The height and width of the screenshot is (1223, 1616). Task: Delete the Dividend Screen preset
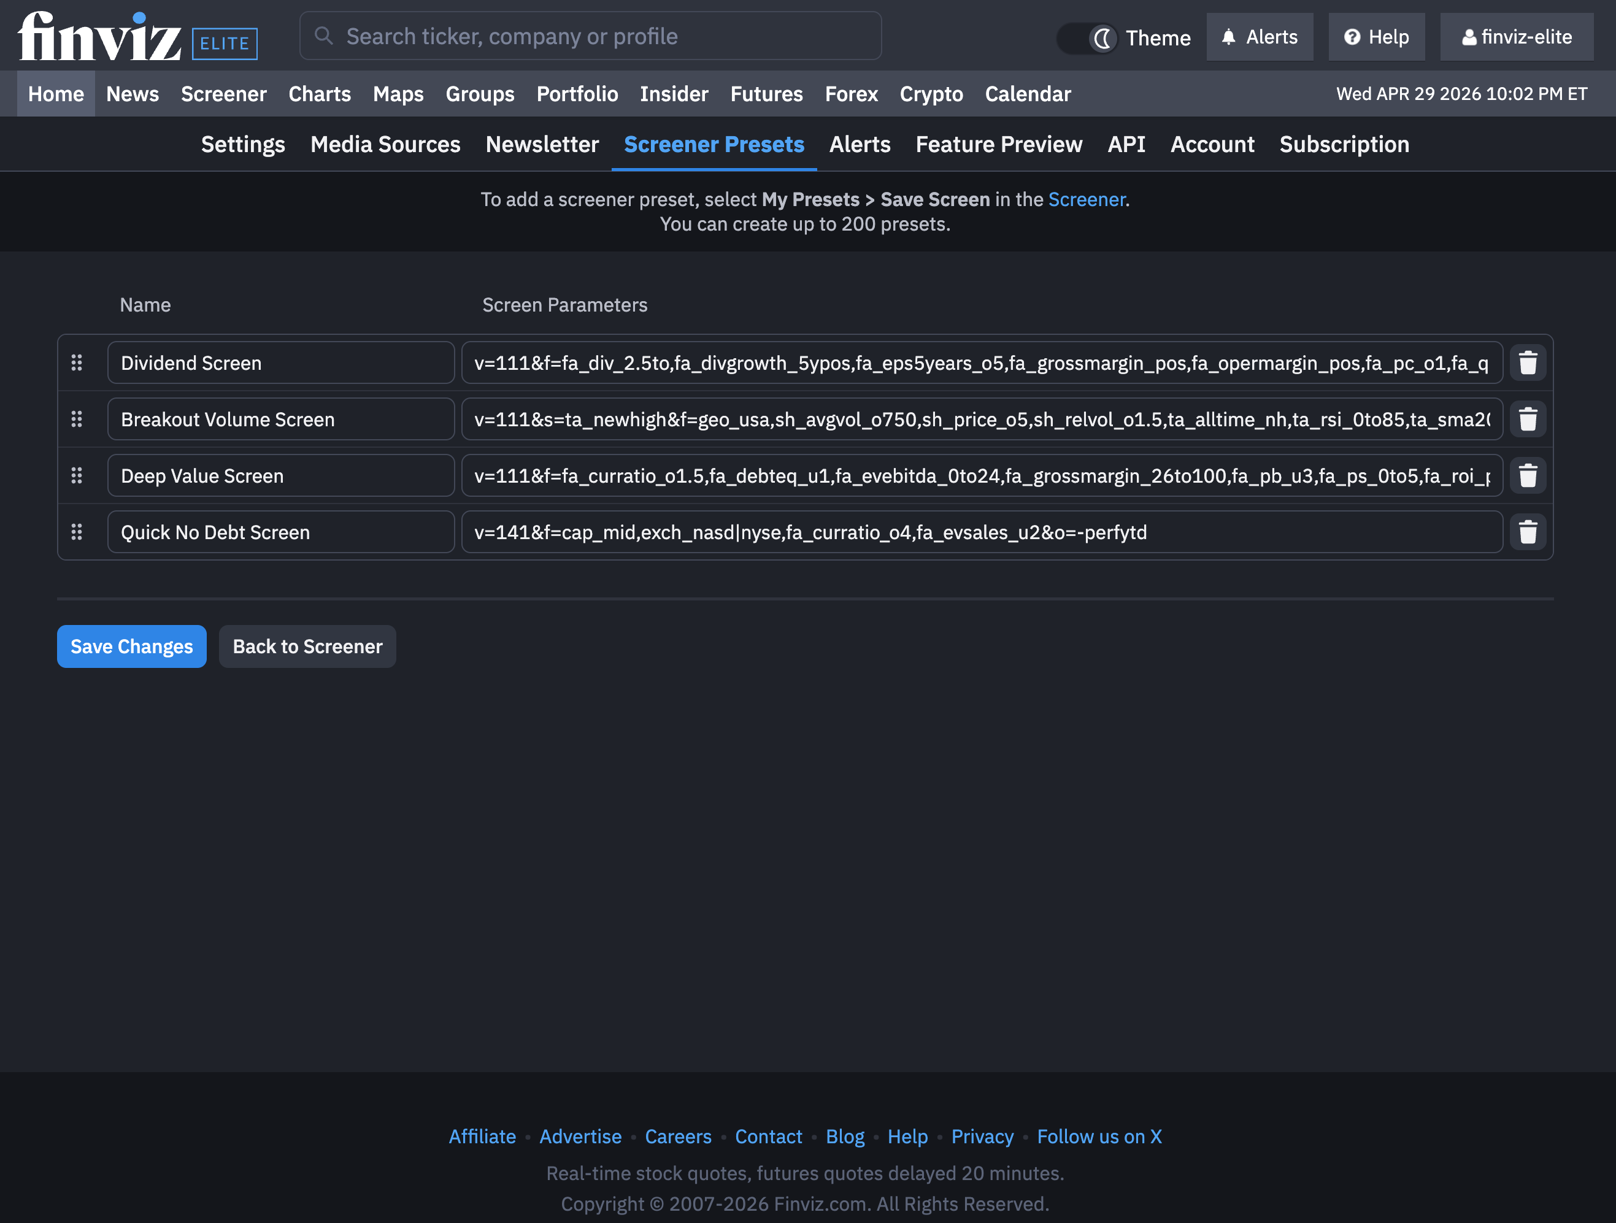coord(1528,363)
